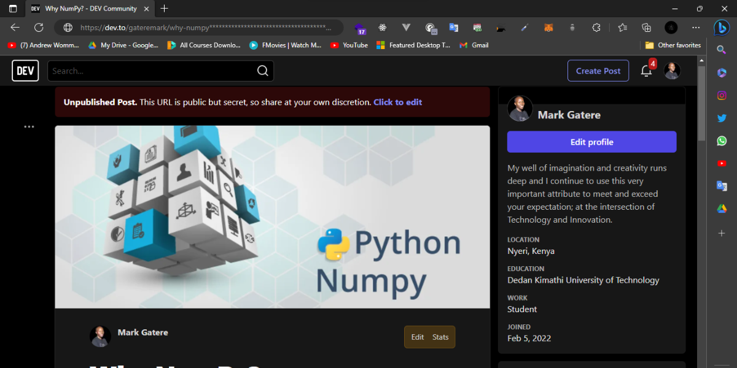Select the joined date Feb 5, 2022
The width and height of the screenshot is (737, 368).
(x=529, y=339)
